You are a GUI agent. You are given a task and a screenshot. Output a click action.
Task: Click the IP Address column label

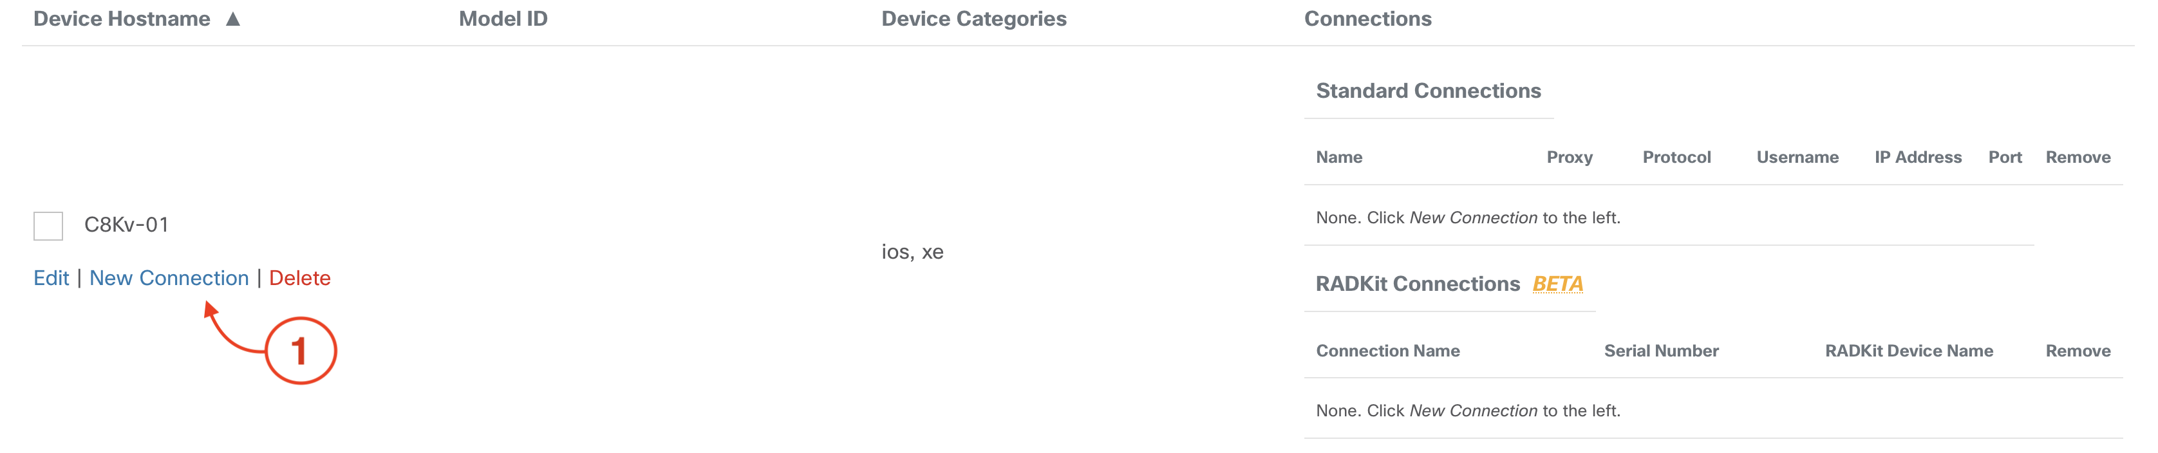point(1918,158)
